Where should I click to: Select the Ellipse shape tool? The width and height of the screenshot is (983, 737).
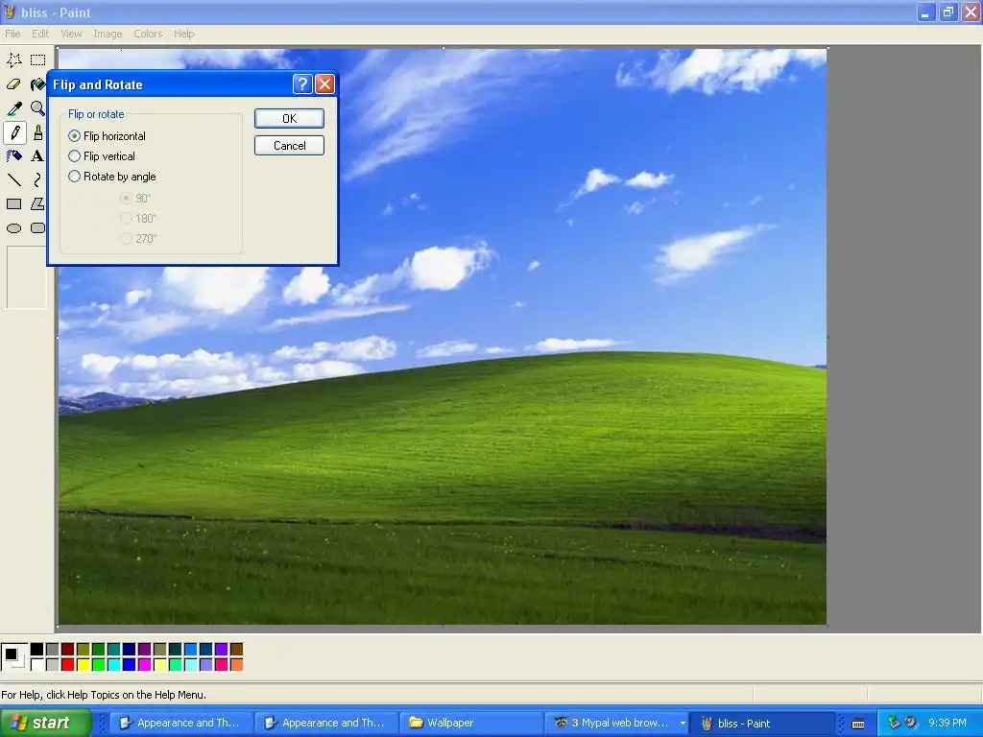[13, 228]
